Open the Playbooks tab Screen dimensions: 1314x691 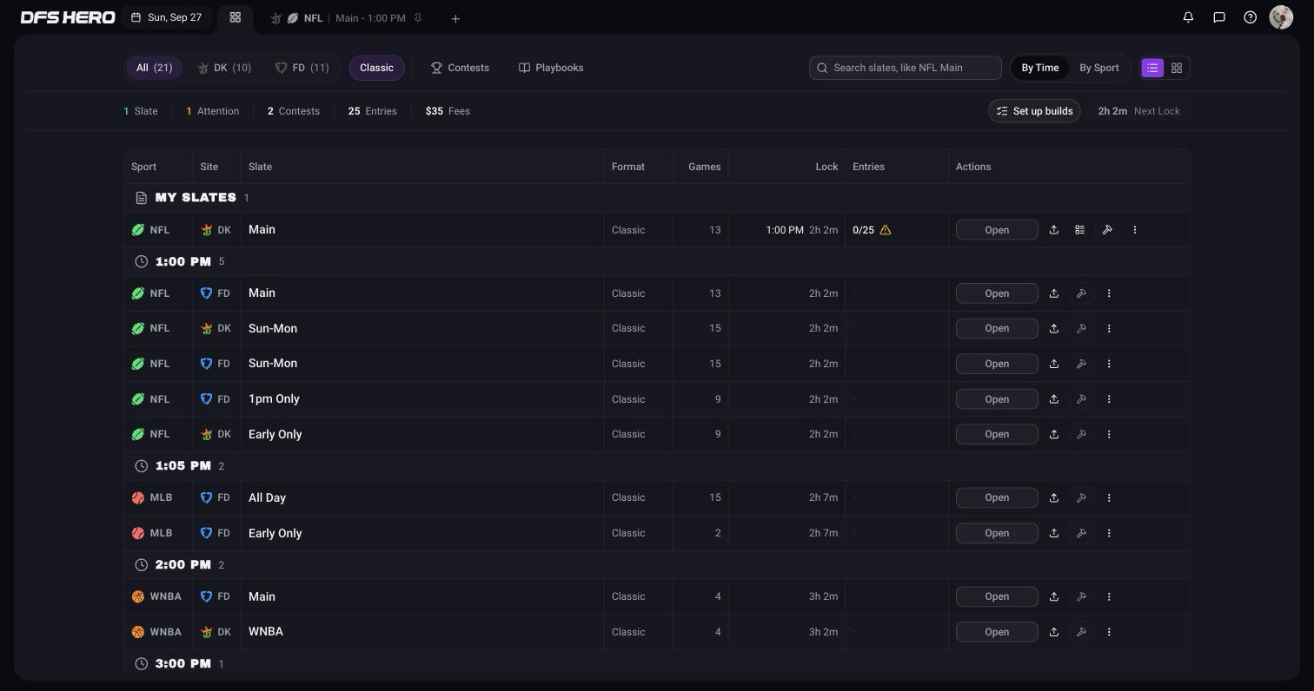[x=551, y=68]
